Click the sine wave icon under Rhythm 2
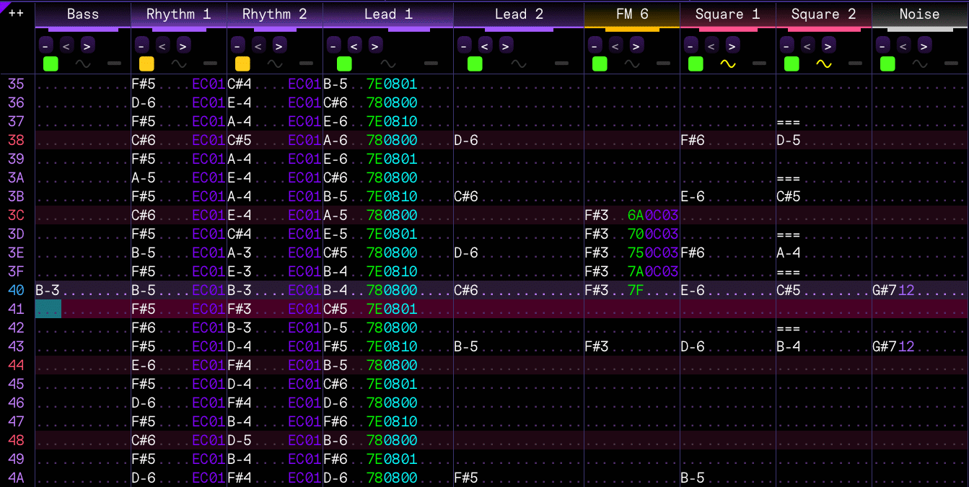The width and height of the screenshot is (969, 487). click(x=275, y=64)
